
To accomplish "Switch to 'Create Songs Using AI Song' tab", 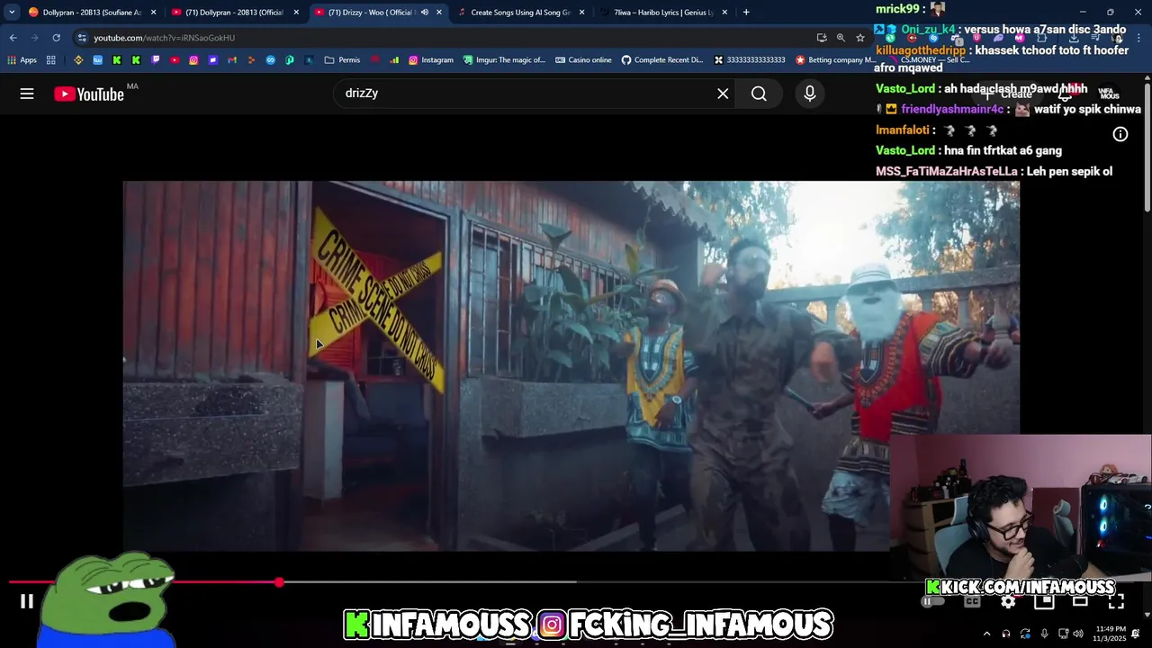I will 520,13.
